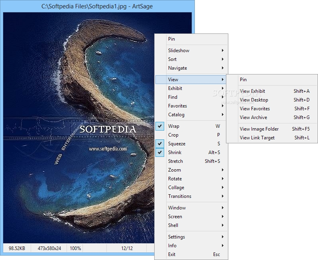Image resolution: width=318 pixels, height=260 pixels.
Task: Open the Exhibit submenu
Action: [191, 88]
